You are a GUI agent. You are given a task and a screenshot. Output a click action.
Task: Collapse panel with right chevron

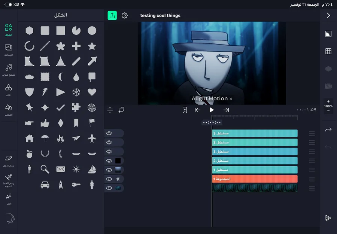tap(328, 15)
